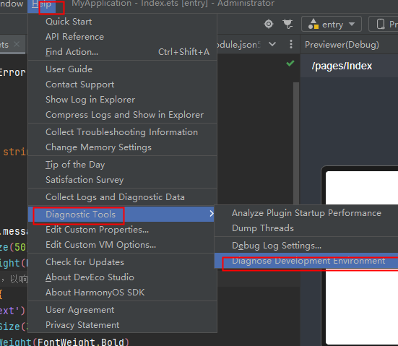Click the target locate icon in toolbar
Image resolution: width=398 pixels, height=346 pixels.
pyautogui.click(x=269, y=24)
